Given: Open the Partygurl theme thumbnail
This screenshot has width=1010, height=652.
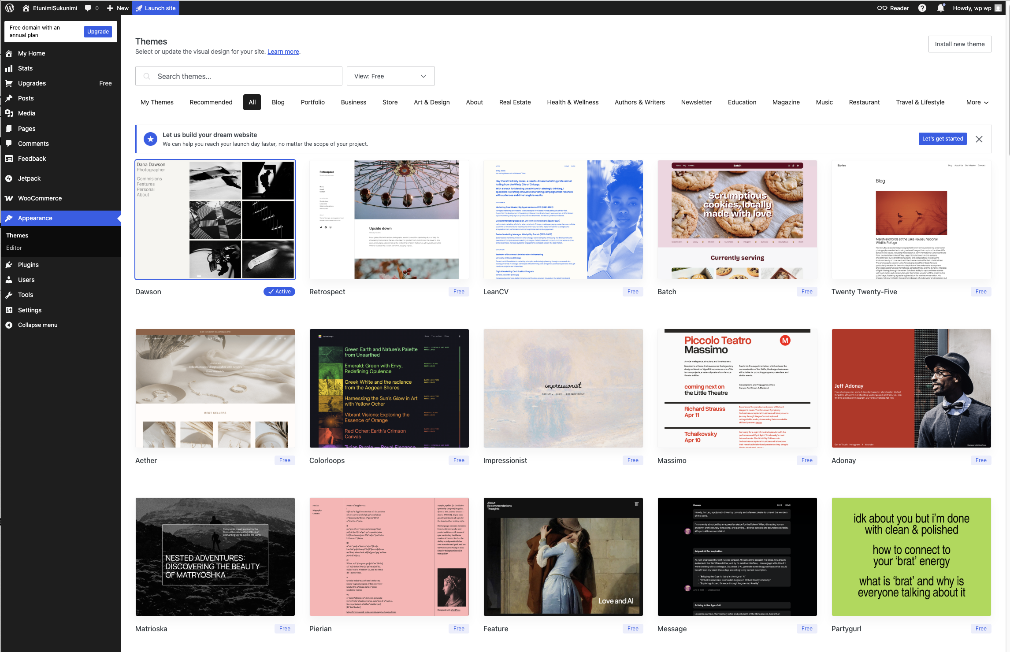Looking at the screenshot, I should (911, 557).
